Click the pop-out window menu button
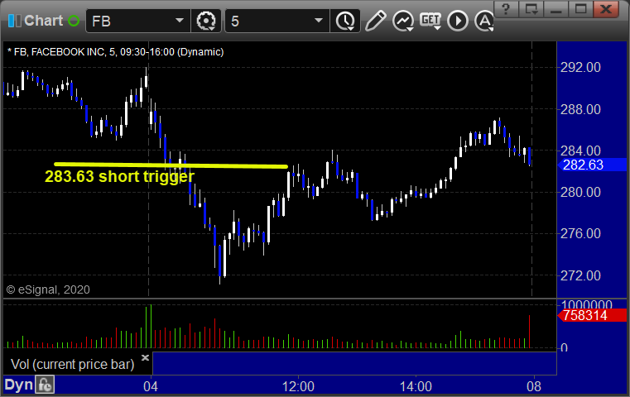Image resolution: width=630 pixels, height=397 pixels. click(x=531, y=9)
